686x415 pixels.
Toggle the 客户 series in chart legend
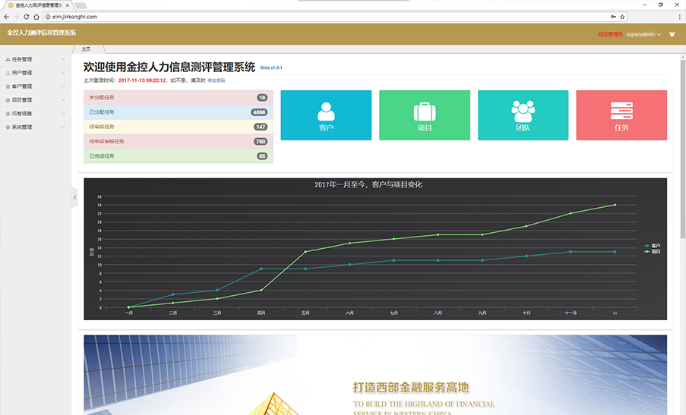click(652, 246)
